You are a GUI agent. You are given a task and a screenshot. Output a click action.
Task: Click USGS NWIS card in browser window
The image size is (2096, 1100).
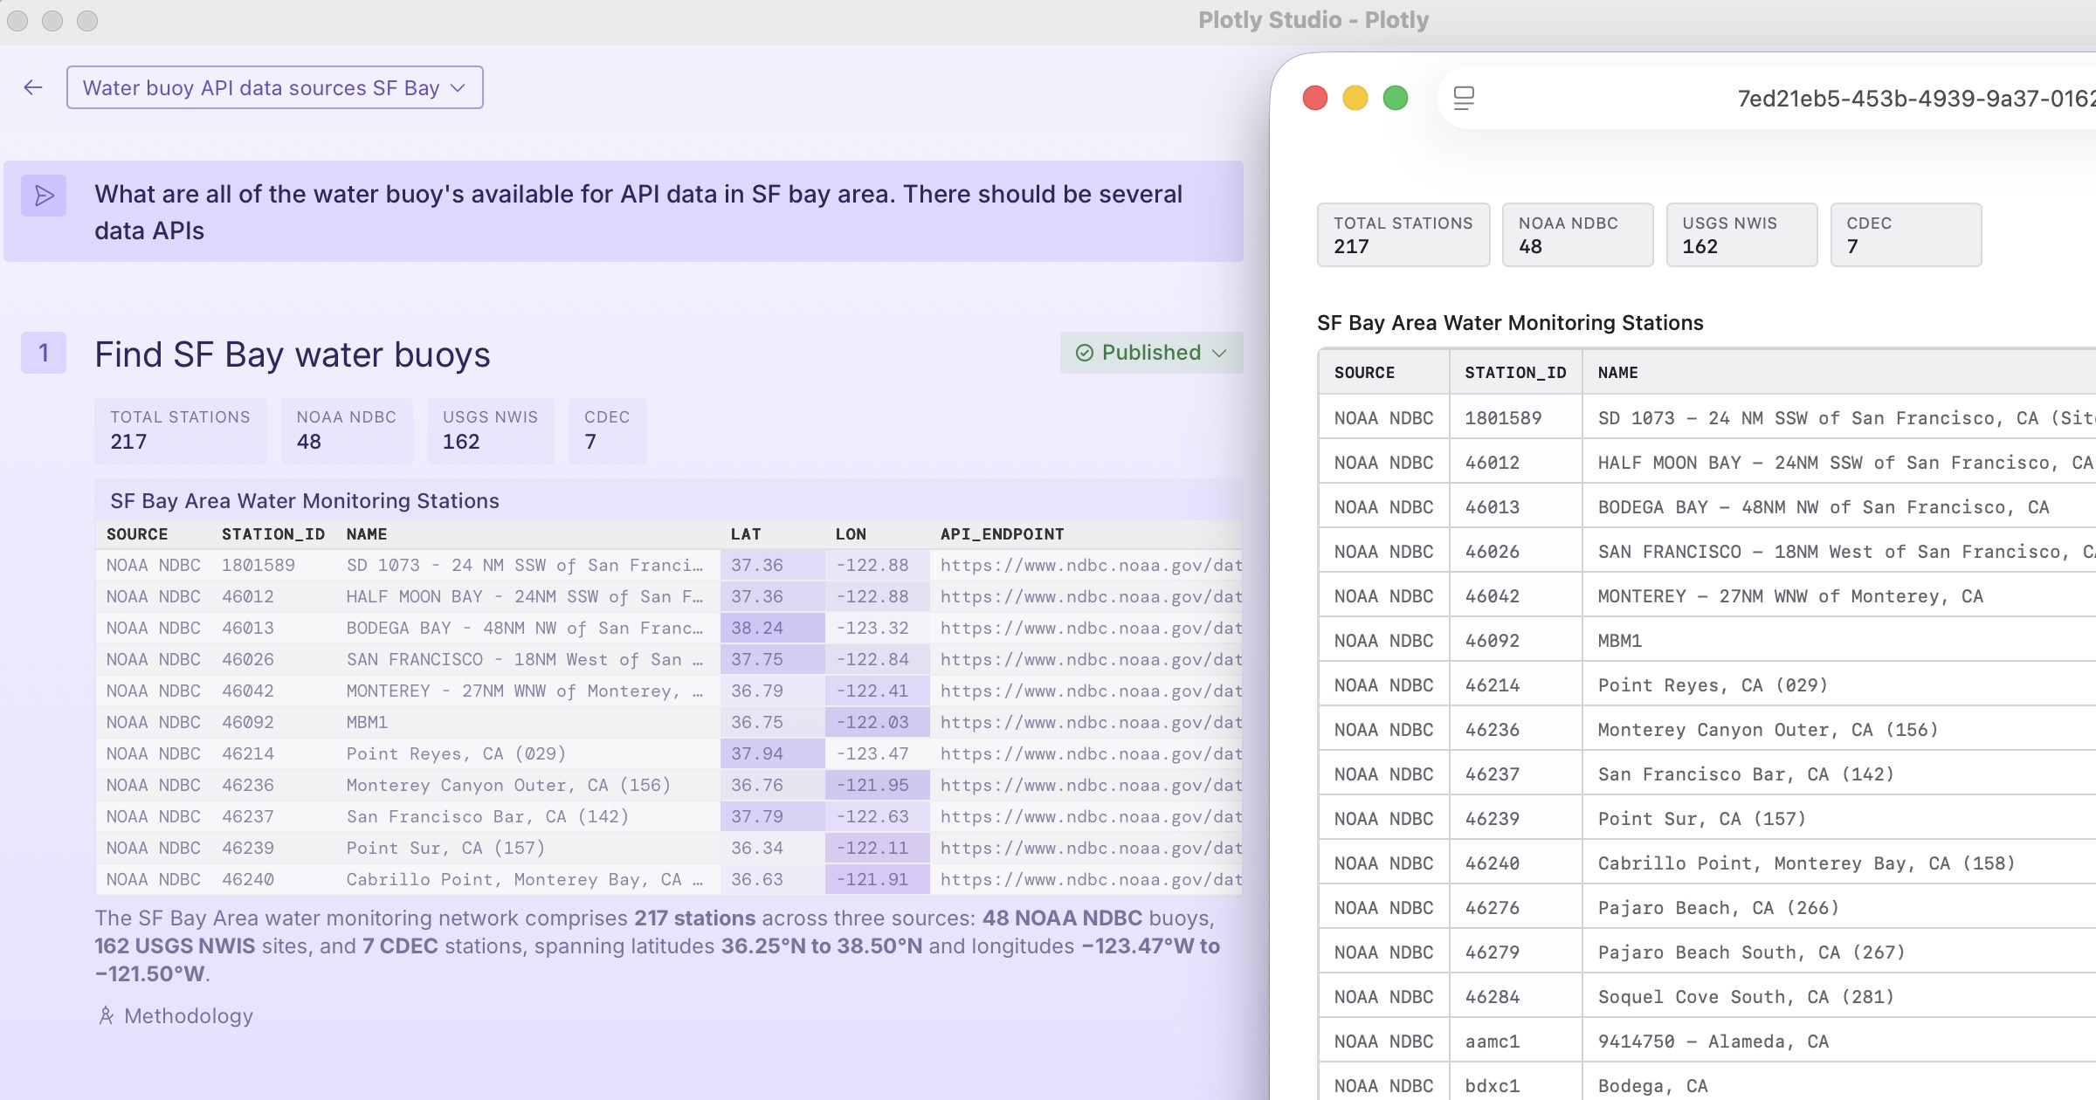coord(1741,235)
